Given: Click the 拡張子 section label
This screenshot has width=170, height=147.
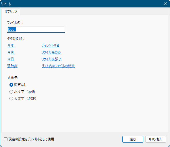Looking at the screenshot, I should tap(13, 78).
